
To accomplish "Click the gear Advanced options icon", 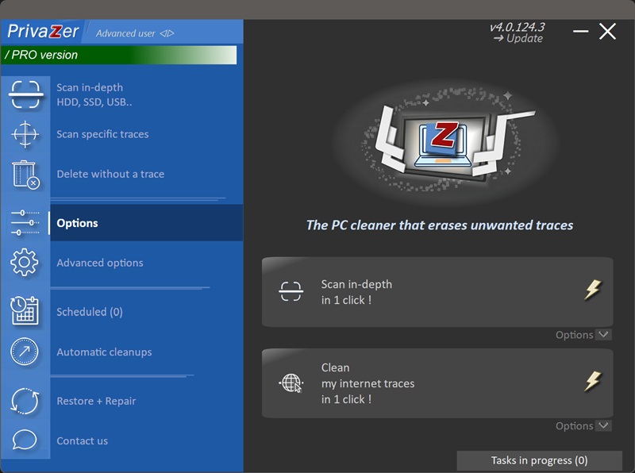I will pos(25,263).
